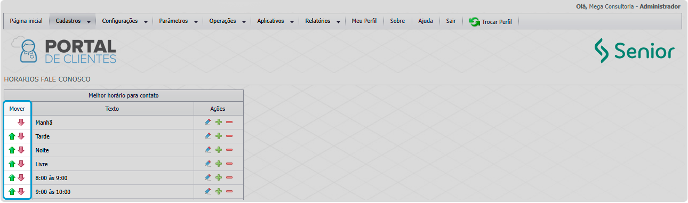Edit the Manhã entry with the pencil icon
The image size is (688, 203).
coord(208,122)
